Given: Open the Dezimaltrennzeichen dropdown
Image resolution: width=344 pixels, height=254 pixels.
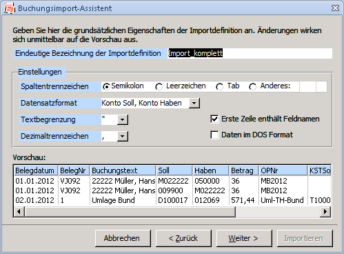Looking at the screenshot, I should click(x=123, y=136).
